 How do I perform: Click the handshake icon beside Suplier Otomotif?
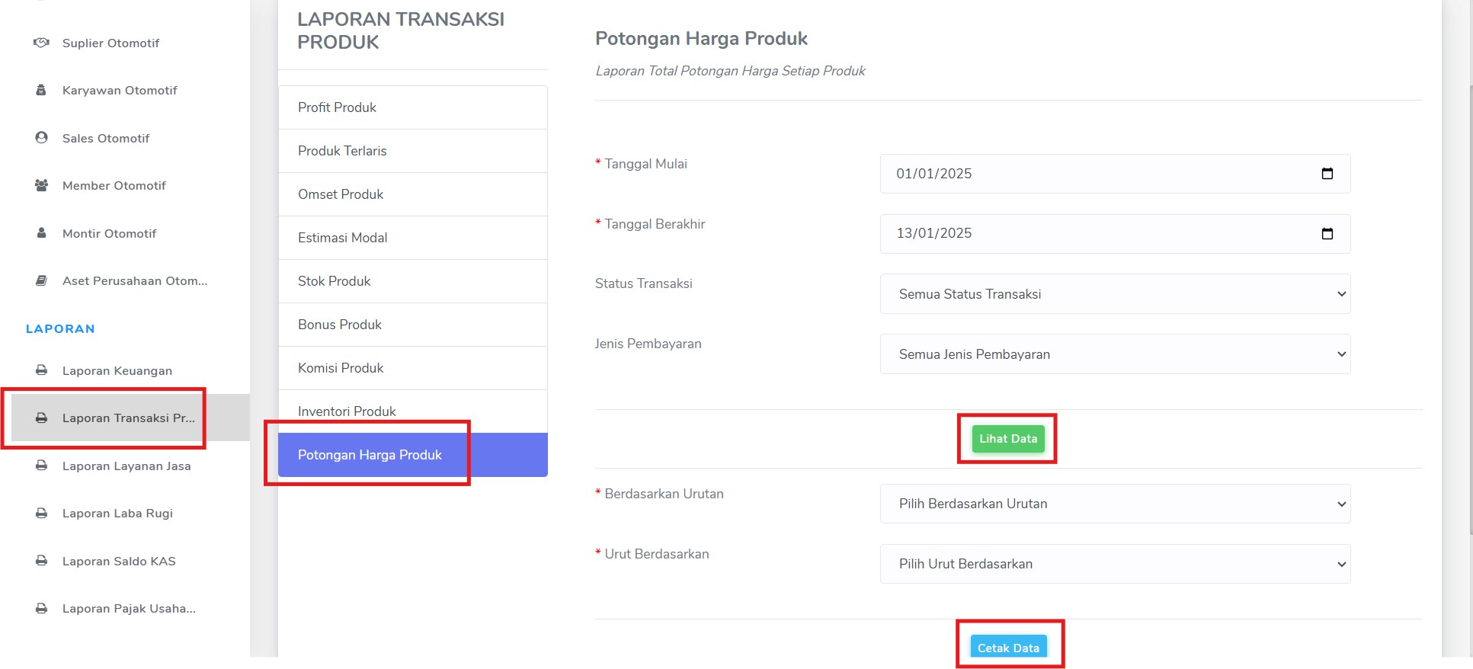(x=41, y=43)
